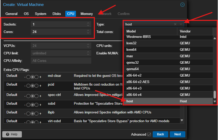Click dropdown list scroll up arrow
The height and width of the screenshot is (140, 218).
[x=215, y=38]
